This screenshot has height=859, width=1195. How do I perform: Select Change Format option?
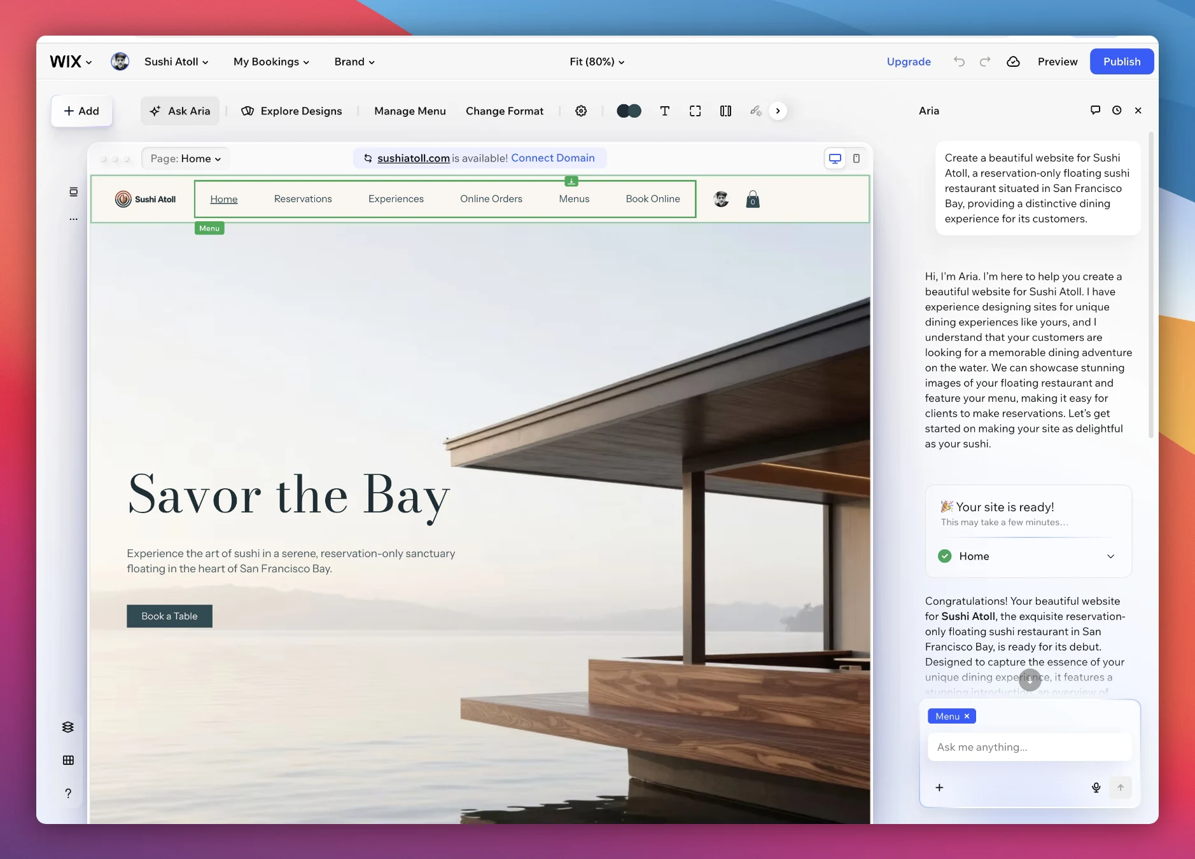coord(505,111)
